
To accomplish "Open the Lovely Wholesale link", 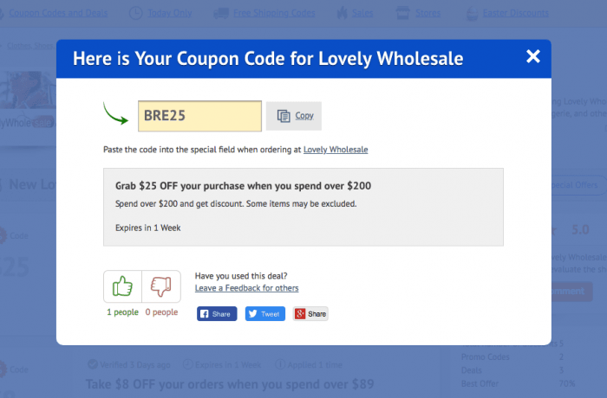I will tap(336, 150).
